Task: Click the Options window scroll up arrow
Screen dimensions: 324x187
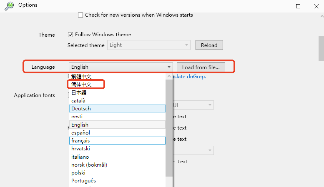Action: click(x=321, y=16)
